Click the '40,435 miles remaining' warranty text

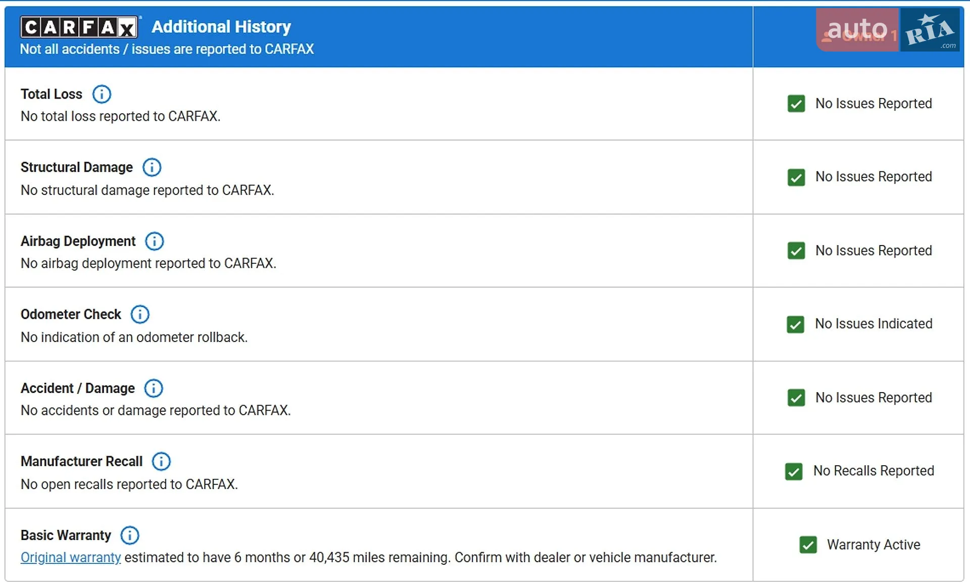tap(379, 557)
